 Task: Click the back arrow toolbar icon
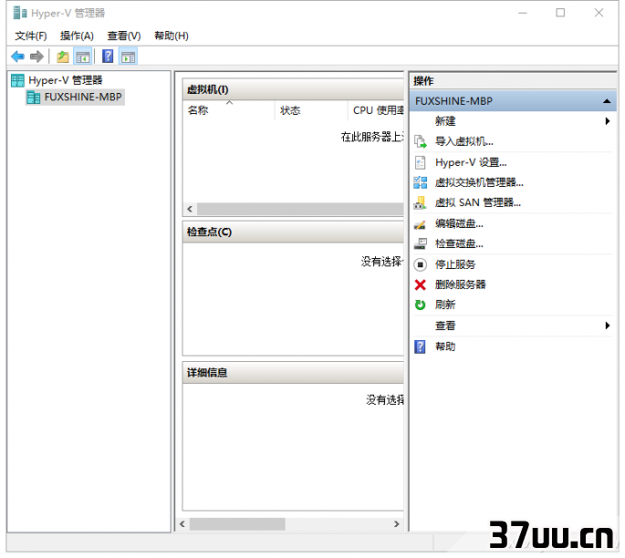(17, 57)
